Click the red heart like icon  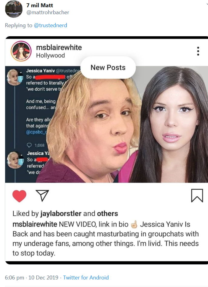[x=19, y=196]
